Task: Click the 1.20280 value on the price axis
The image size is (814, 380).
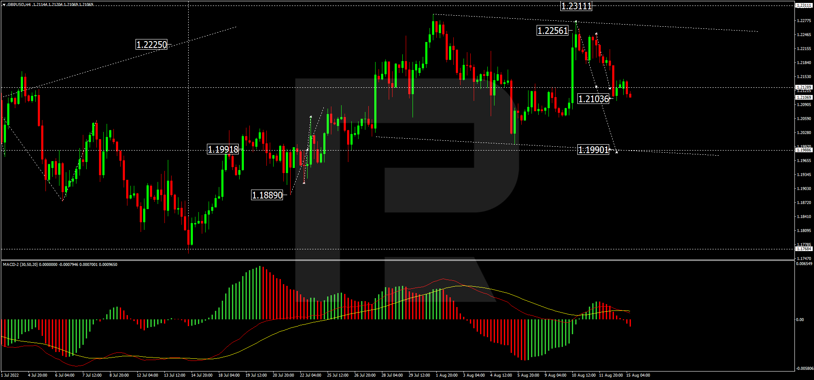Action: coord(804,133)
